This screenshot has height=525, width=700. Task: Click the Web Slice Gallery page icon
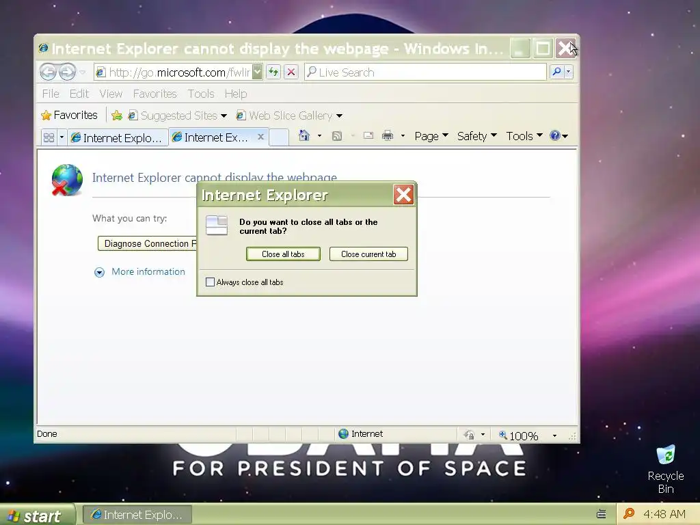(241, 116)
